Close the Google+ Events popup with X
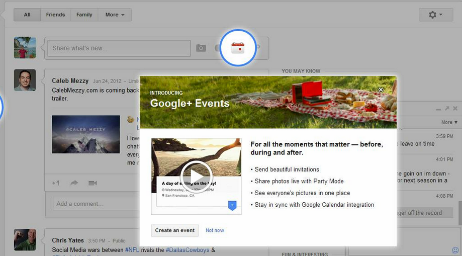 pos(381,90)
